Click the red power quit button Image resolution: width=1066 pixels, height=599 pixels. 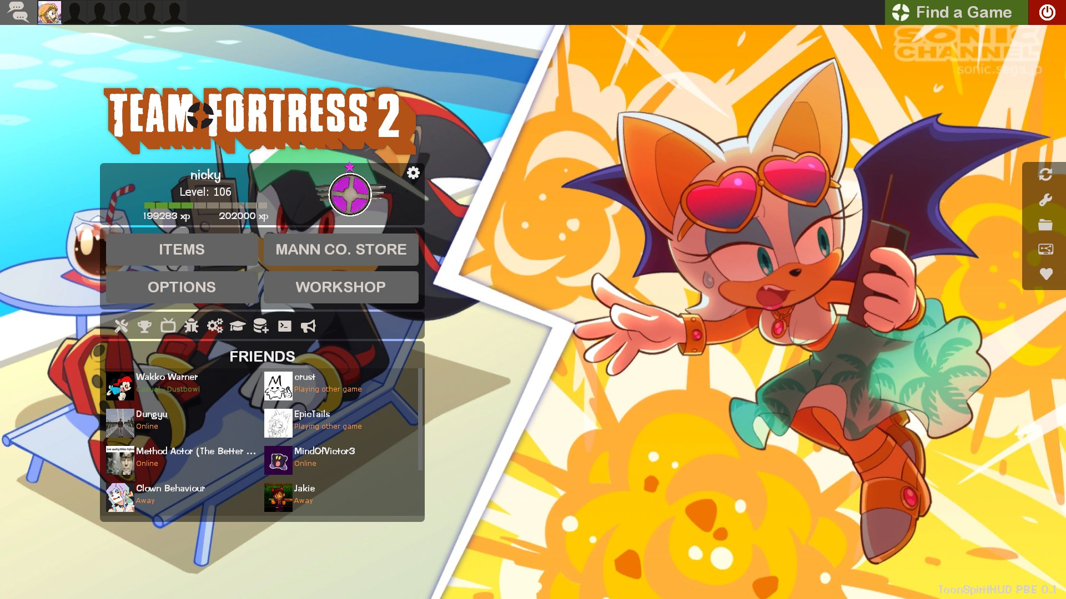[1047, 12]
